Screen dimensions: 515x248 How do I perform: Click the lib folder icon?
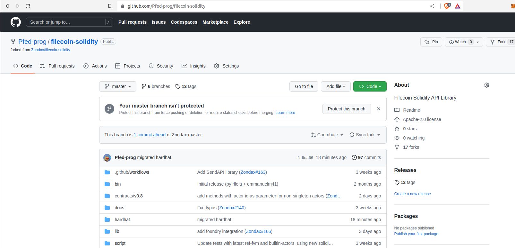click(x=107, y=231)
